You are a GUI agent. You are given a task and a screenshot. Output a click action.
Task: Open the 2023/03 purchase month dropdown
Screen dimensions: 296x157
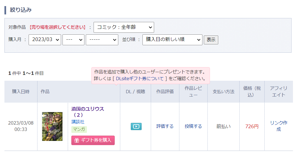click(x=45, y=40)
